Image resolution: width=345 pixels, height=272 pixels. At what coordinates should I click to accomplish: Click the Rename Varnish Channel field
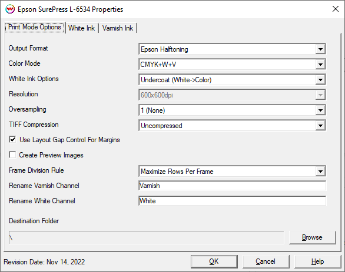[232, 186]
